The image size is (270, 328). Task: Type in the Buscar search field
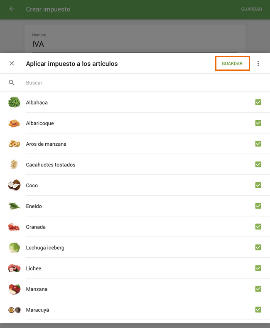click(x=125, y=83)
